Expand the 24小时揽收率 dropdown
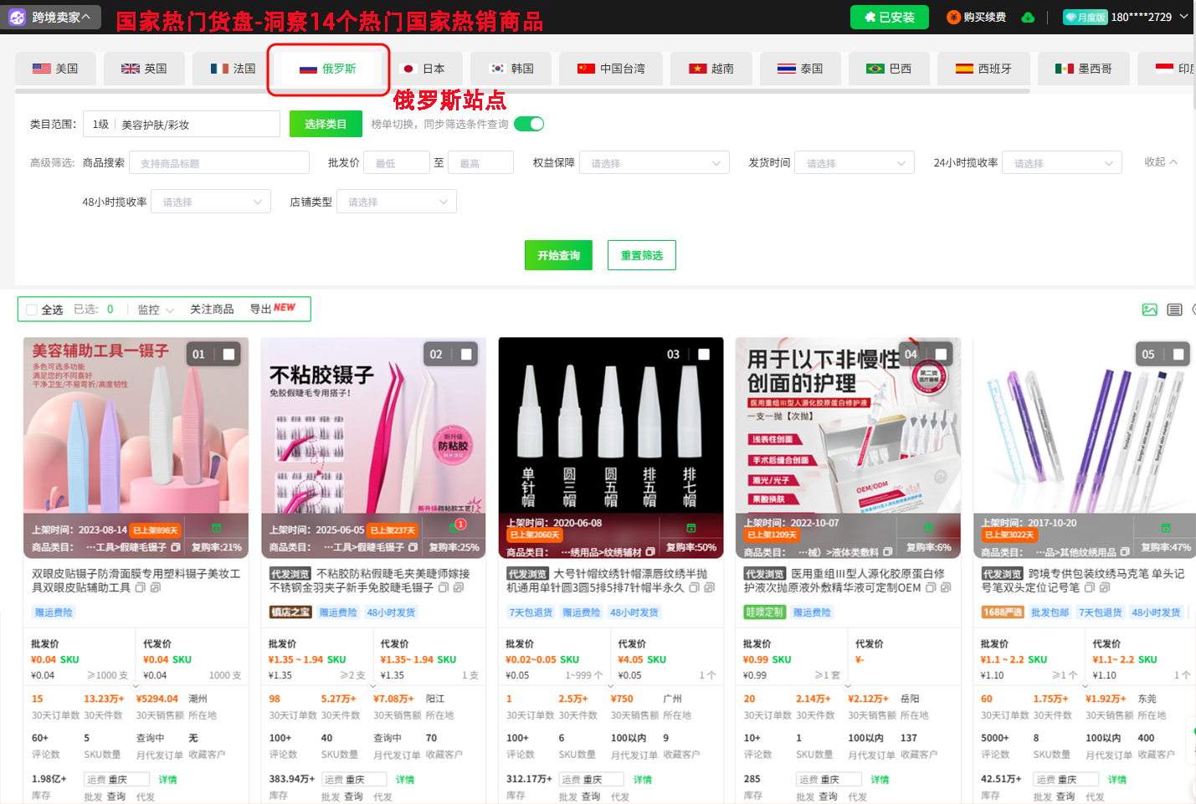Screen dimensions: 1196x804 click(x=1061, y=161)
